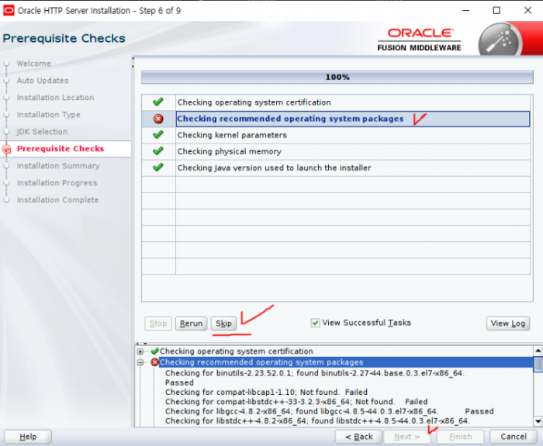Click green check icon beside physical memory

(158, 151)
